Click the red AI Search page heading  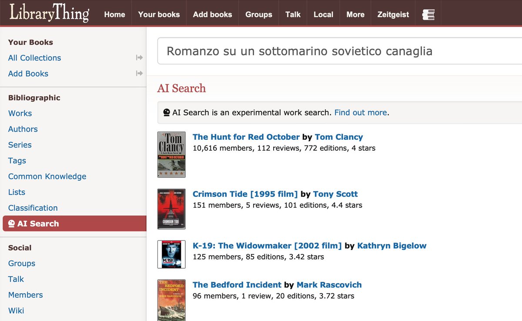point(181,88)
